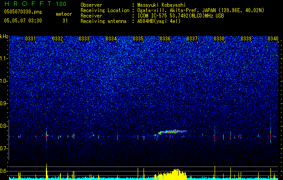Image resolution: width=283 pixels, height=180 pixels.
Task: Click the 0.9 frequency axis label
Action: (4, 103)
